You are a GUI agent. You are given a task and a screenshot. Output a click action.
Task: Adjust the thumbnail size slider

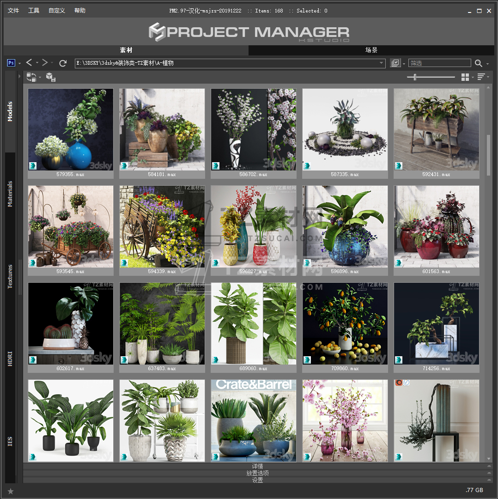tap(415, 77)
